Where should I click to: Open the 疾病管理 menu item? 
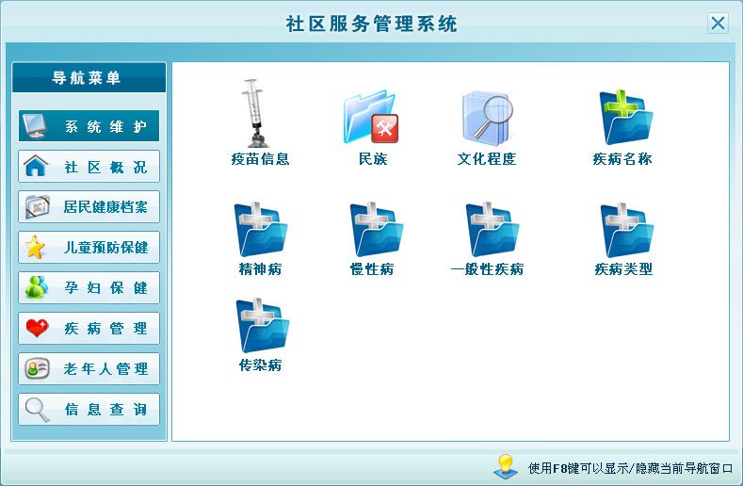89,328
